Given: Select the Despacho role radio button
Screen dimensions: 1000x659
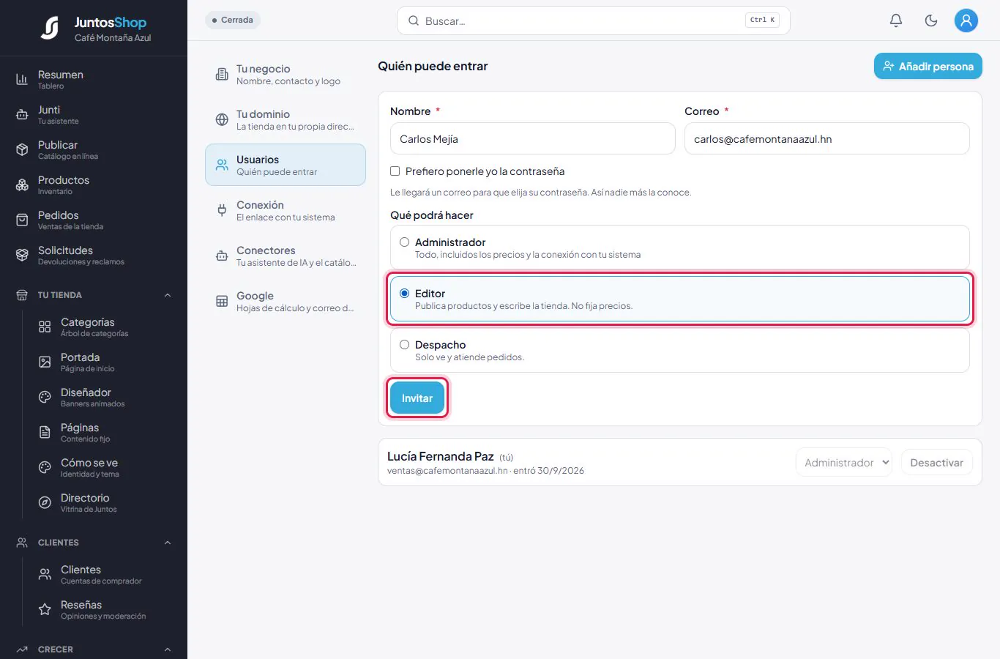Looking at the screenshot, I should click(404, 345).
